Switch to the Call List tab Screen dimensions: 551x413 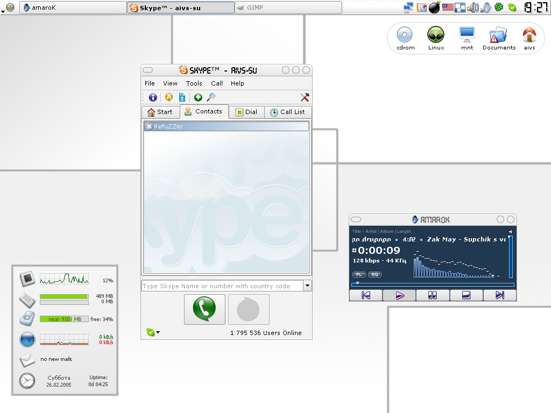[288, 112]
